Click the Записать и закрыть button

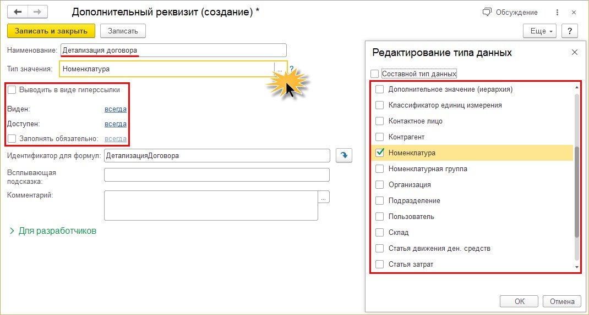(x=51, y=31)
